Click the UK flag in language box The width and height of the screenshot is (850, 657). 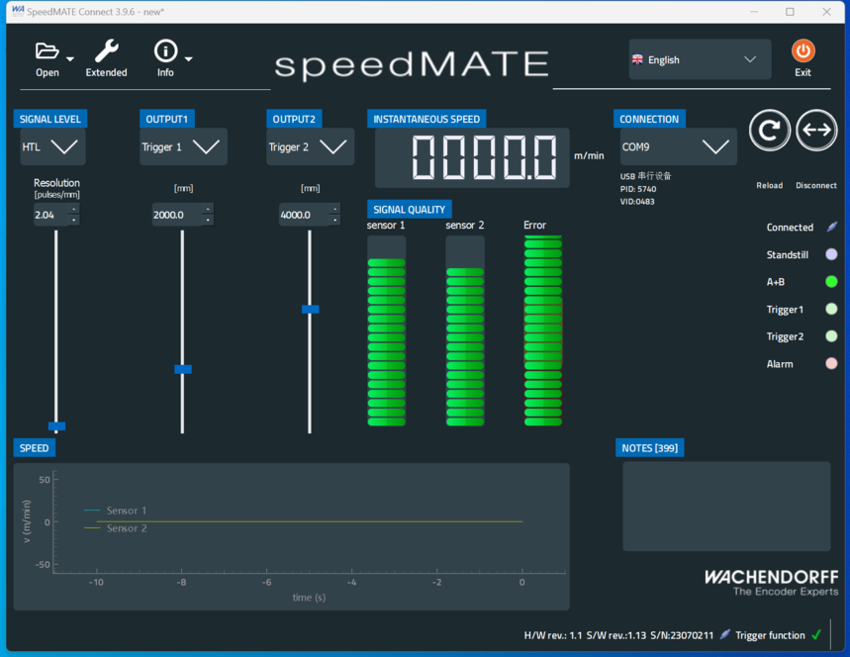tap(637, 59)
